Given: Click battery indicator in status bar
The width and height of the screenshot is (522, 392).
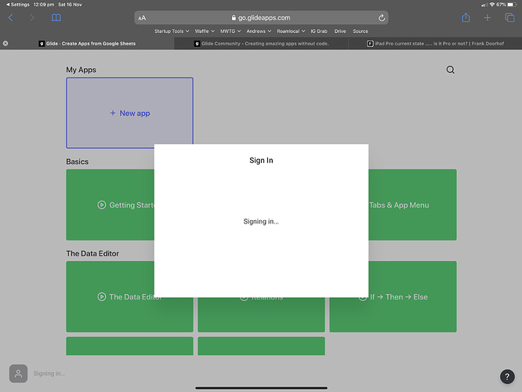Looking at the screenshot, I should pyautogui.click(x=513, y=5).
